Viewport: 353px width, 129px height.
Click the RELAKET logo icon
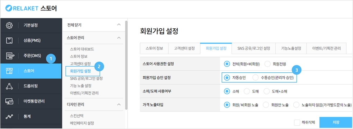point(9,9)
